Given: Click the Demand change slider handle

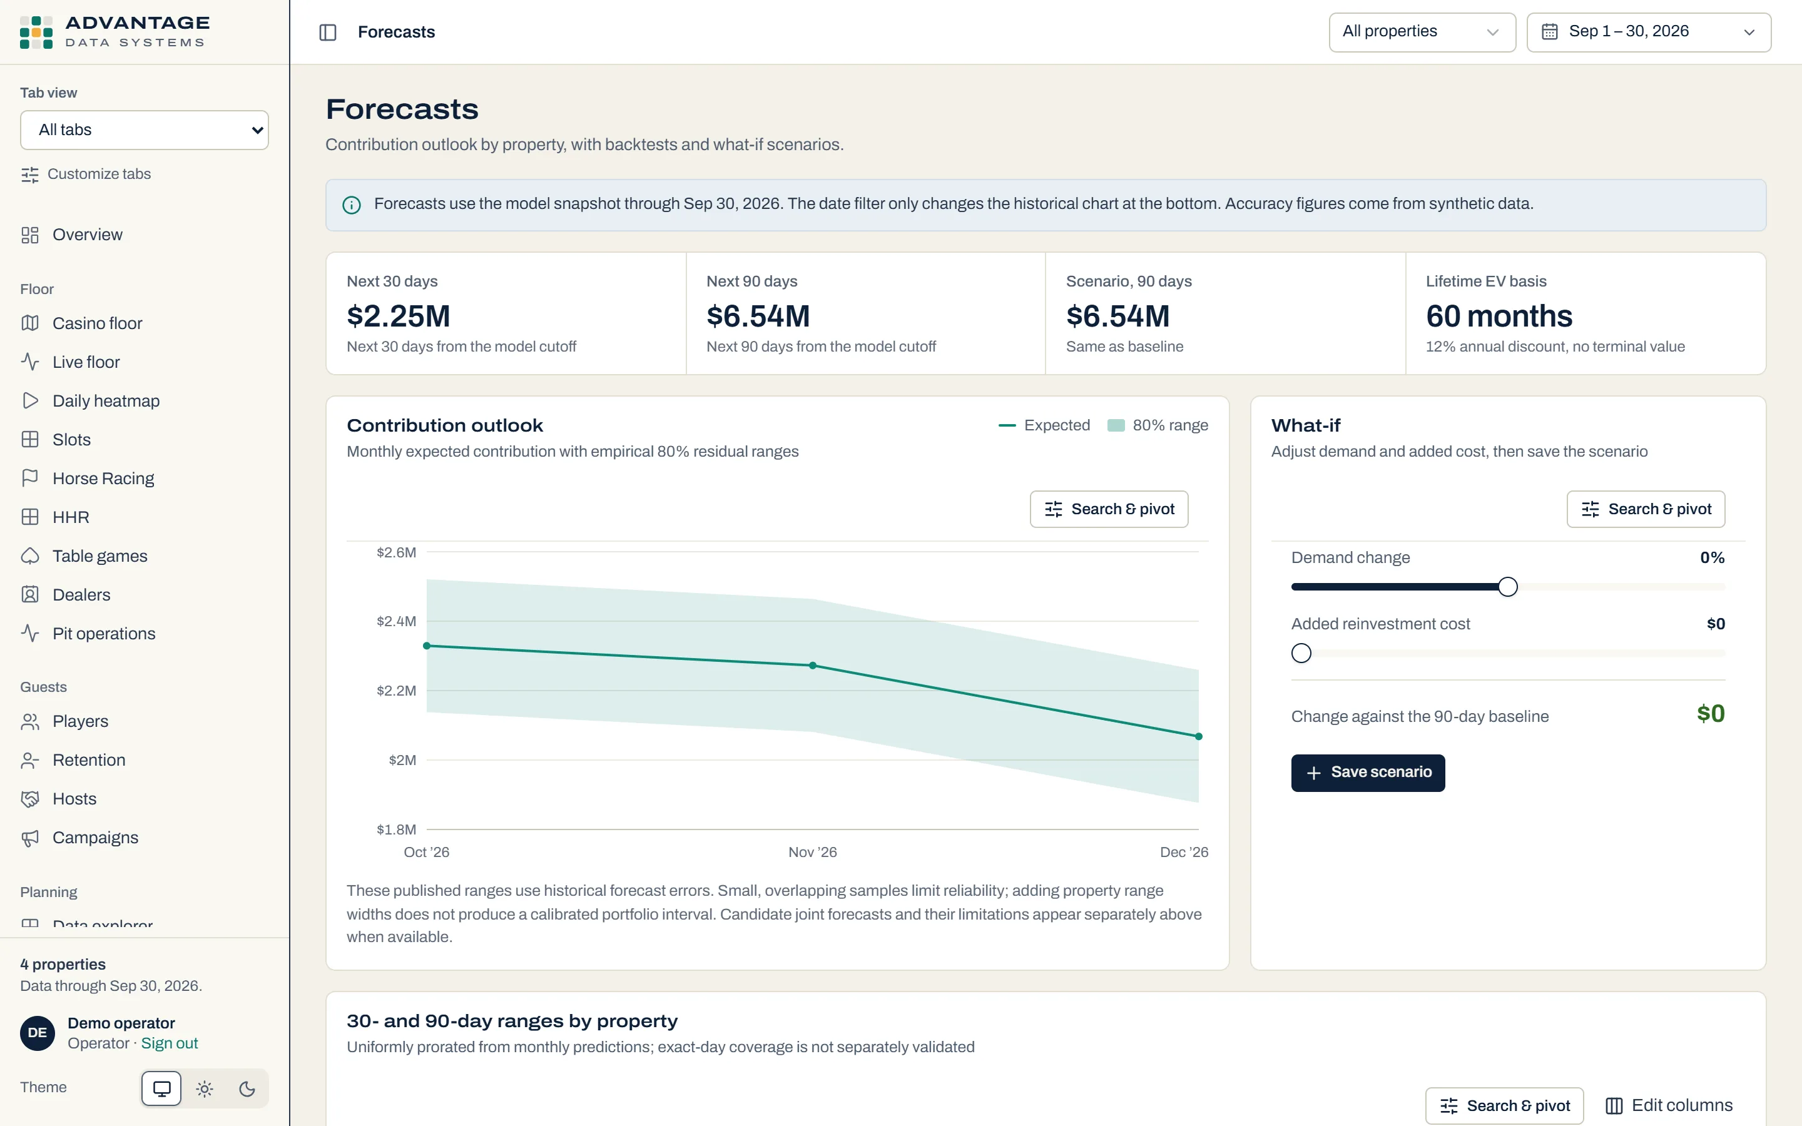Looking at the screenshot, I should pyautogui.click(x=1508, y=587).
